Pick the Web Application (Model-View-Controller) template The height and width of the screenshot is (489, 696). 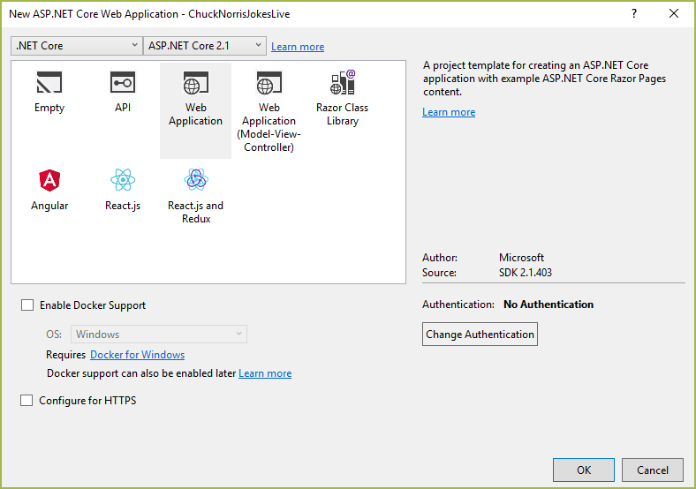point(269,85)
